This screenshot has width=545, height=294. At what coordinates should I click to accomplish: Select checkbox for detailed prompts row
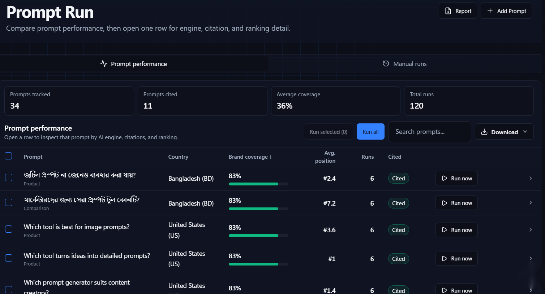9,258
